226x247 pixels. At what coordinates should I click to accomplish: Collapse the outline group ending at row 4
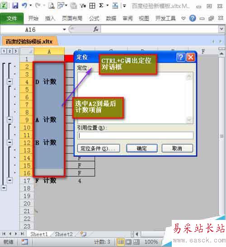click(9, 82)
